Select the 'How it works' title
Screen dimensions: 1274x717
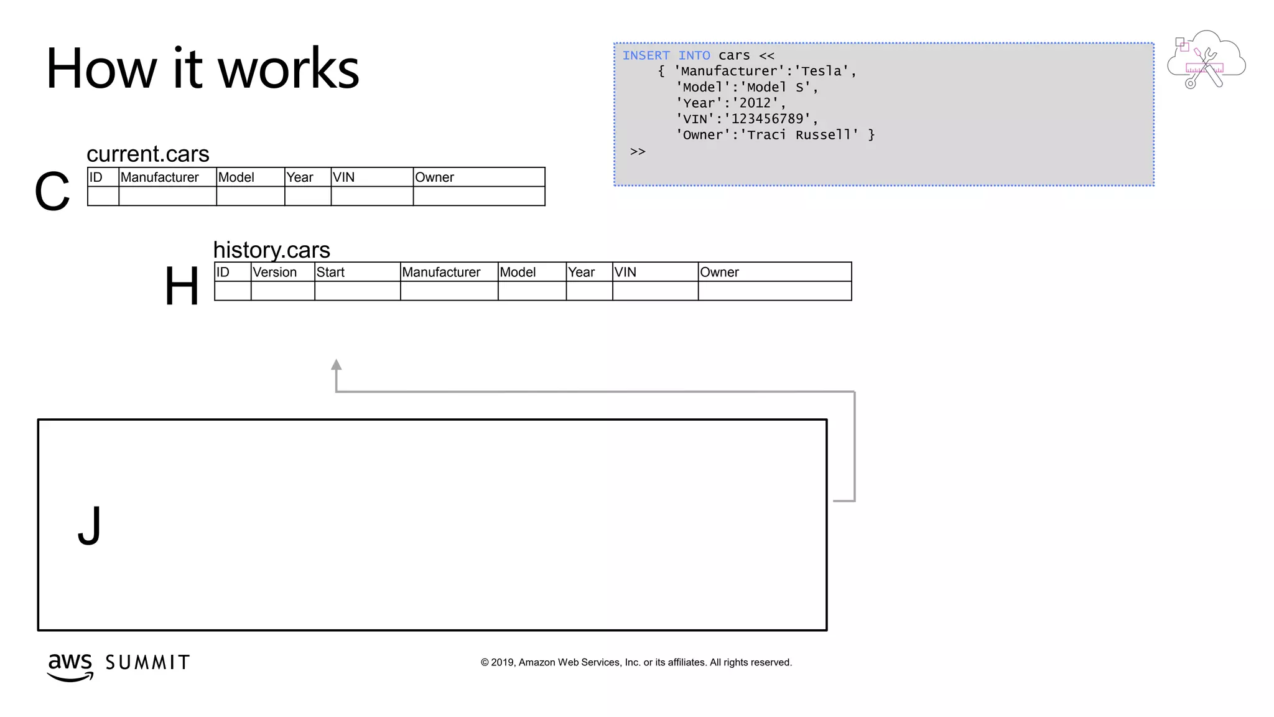203,68
